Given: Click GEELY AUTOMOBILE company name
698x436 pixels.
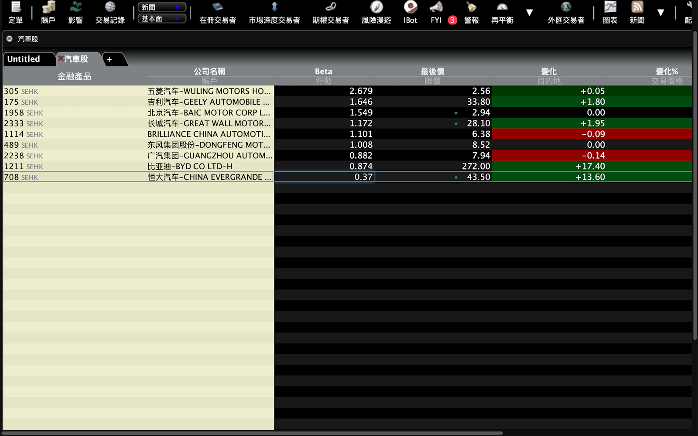Looking at the screenshot, I should click(209, 102).
